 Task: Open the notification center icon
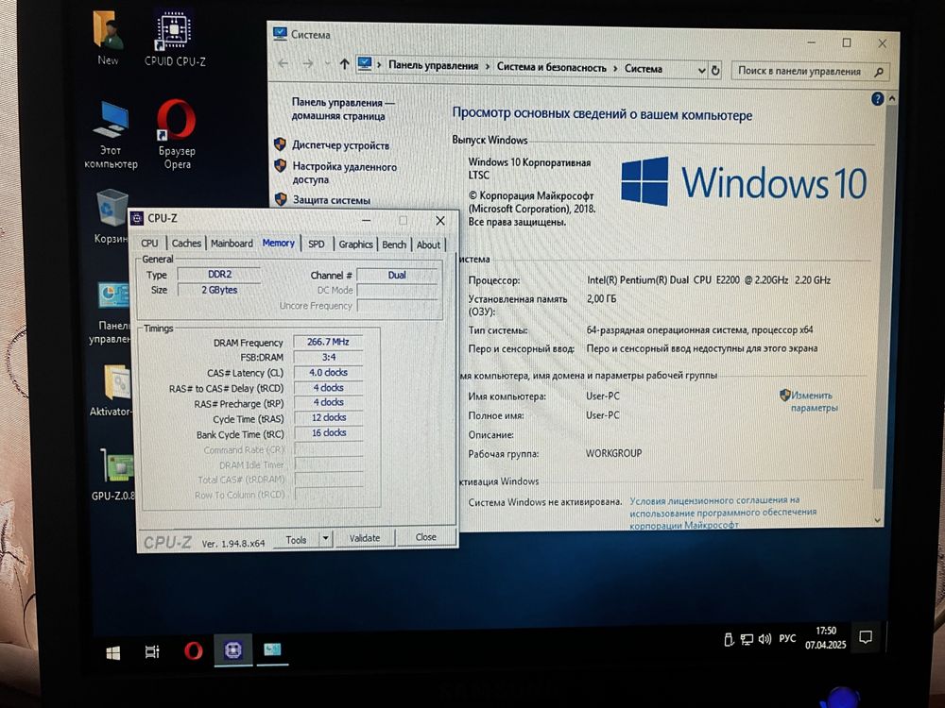(866, 637)
